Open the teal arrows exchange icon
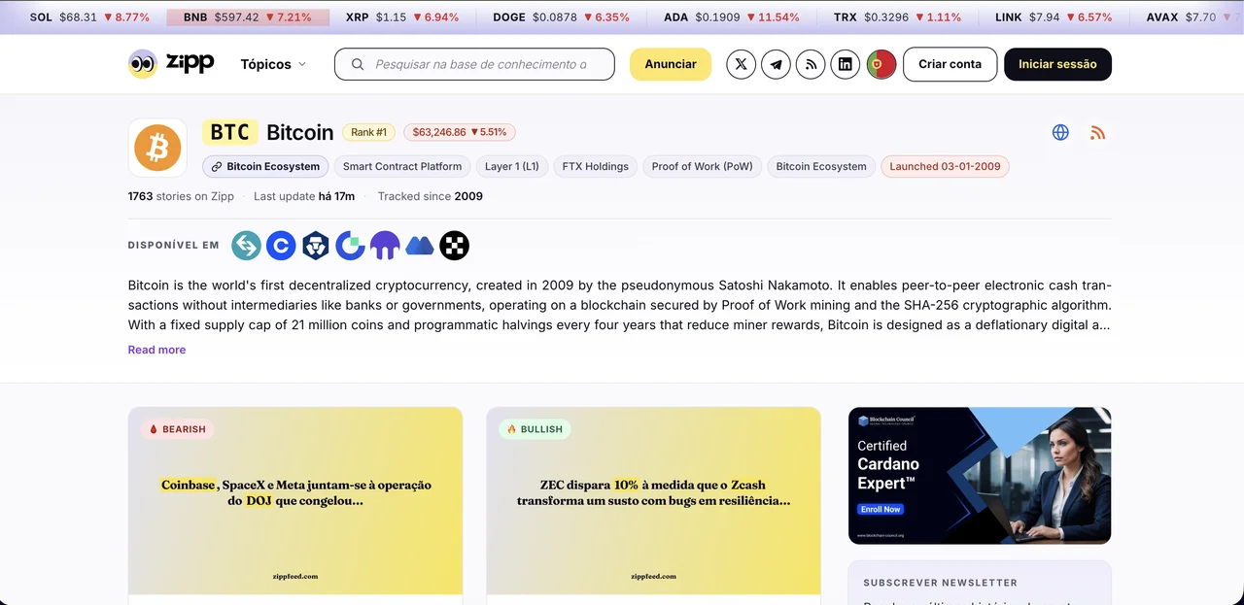The image size is (1244, 605). click(x=246, y=246)
